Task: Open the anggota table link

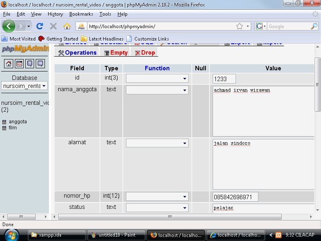Action: (18, 122)
